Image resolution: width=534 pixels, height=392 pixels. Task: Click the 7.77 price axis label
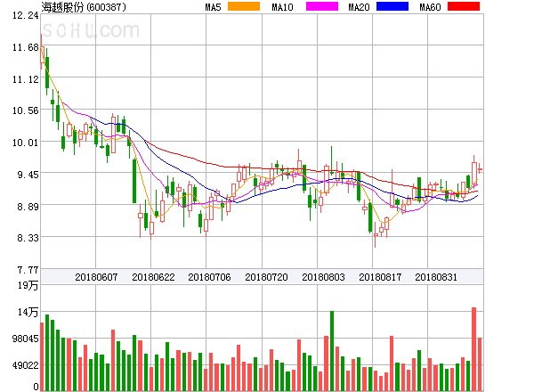click(28, 270)
